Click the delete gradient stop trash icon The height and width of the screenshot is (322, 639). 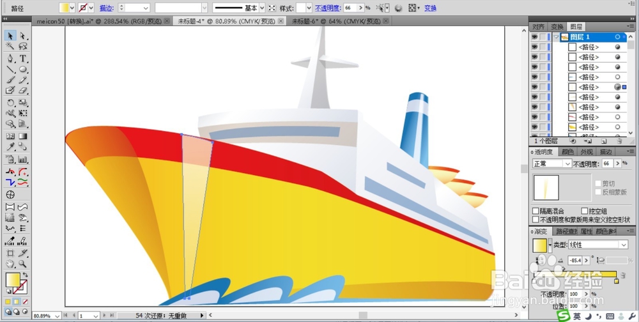pos(622,275)
